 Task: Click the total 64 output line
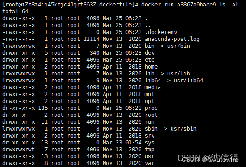coord(15,12)
